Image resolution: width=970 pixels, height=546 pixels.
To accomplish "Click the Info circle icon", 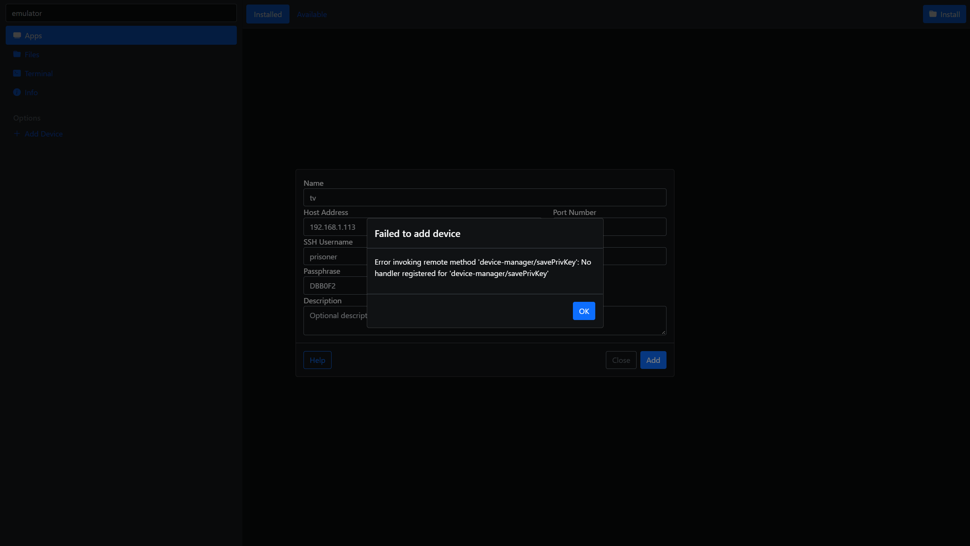I will point(17,92).
